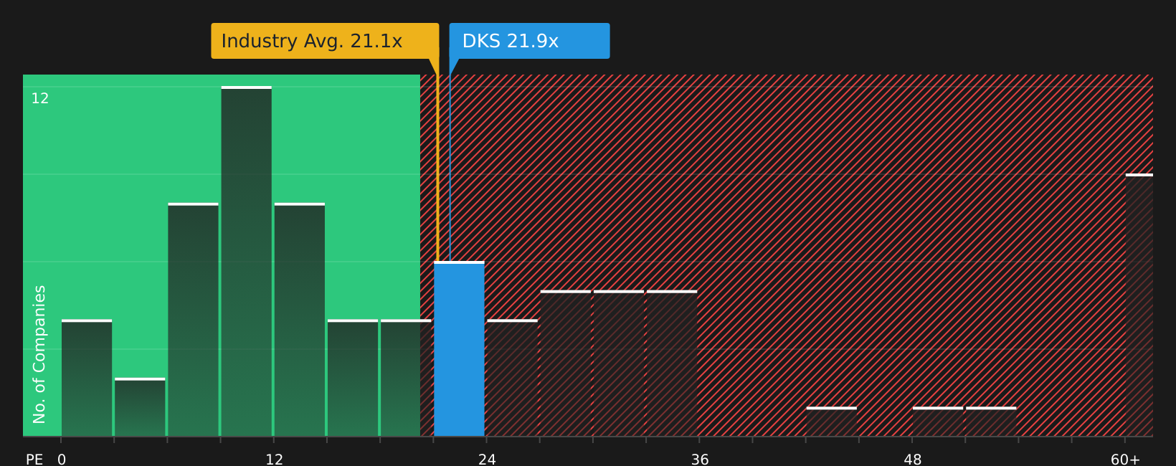Select the small bar for PE 51 to 54
The width and height of the screenshot is (1176, 466).
pyautogui.click(x=991, y=422)
